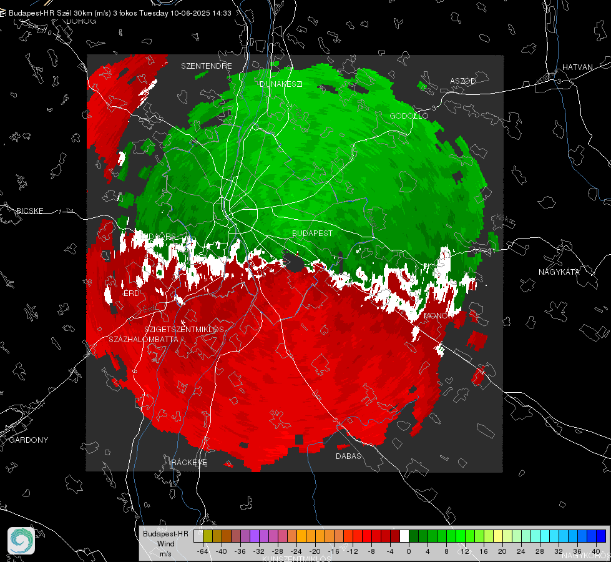Click the 40 value on the legend scale
The width and height of the screenshot is (611, 562).
(596, 551)
